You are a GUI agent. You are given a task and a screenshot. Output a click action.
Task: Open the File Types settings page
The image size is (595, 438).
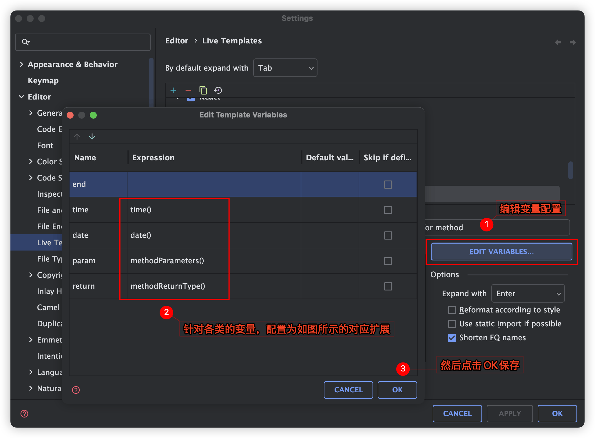(50, 259)
